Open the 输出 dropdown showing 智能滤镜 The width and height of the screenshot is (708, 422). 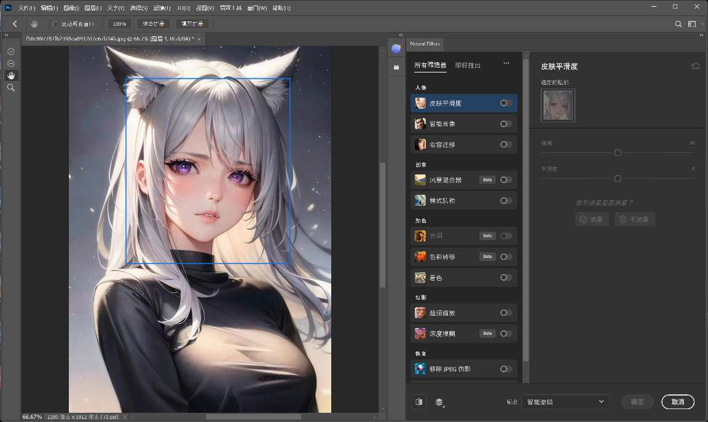pyautogui.click(x=564, y=402)
